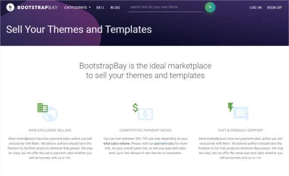The image size is (289, 176).
Task: Click Sign Up in the header
Action: point(275,8)
